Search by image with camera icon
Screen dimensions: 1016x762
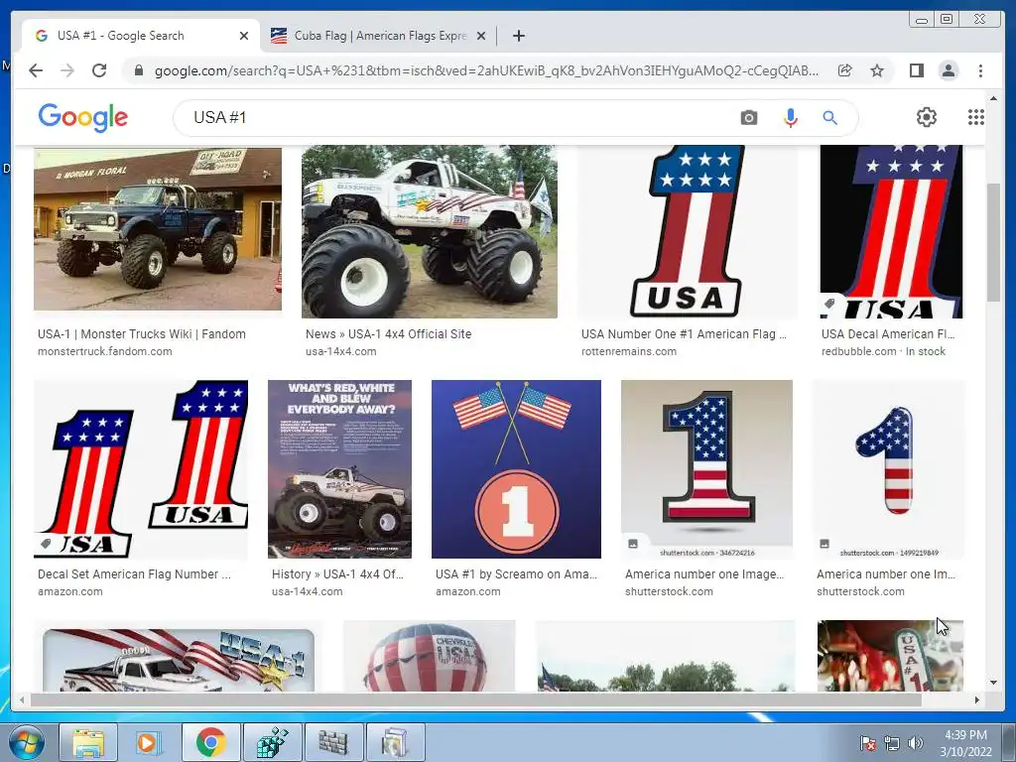tap(748, 118)
